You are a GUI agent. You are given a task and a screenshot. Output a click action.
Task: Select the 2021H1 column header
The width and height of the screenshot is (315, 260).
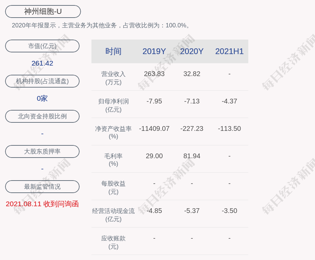tap(229, 51)
